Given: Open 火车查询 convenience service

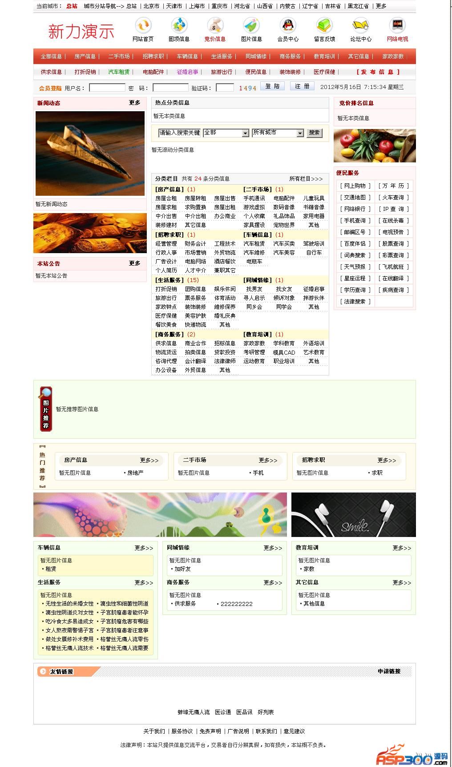Looking at the screenshot, I should pos(393,198).
